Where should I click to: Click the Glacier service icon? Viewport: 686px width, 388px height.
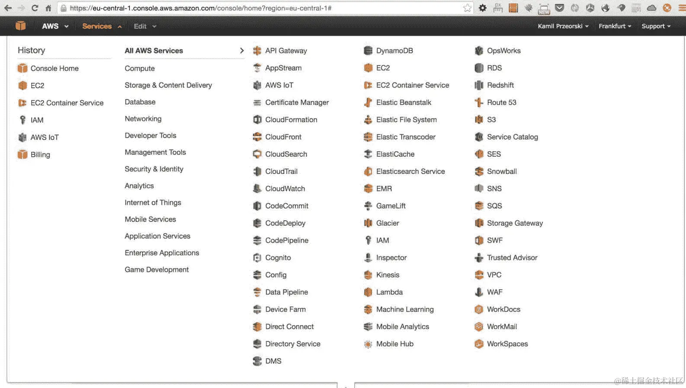368,223
